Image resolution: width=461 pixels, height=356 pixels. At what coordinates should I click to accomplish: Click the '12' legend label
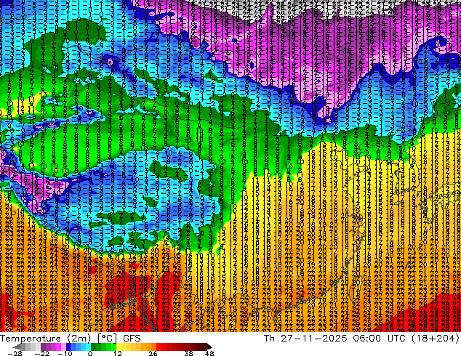(118, 353)
